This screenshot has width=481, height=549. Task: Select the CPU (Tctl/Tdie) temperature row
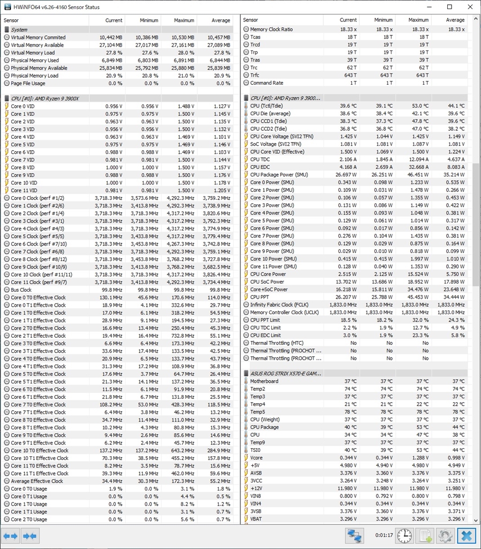[355, 106]
